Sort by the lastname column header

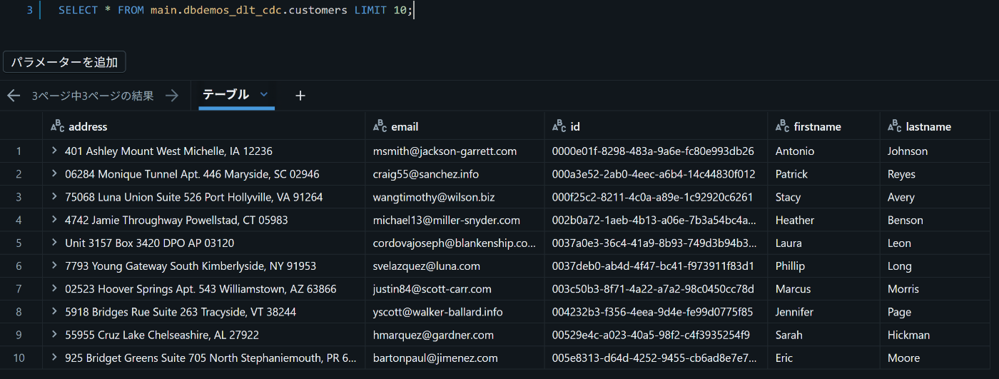coord(928,126)
